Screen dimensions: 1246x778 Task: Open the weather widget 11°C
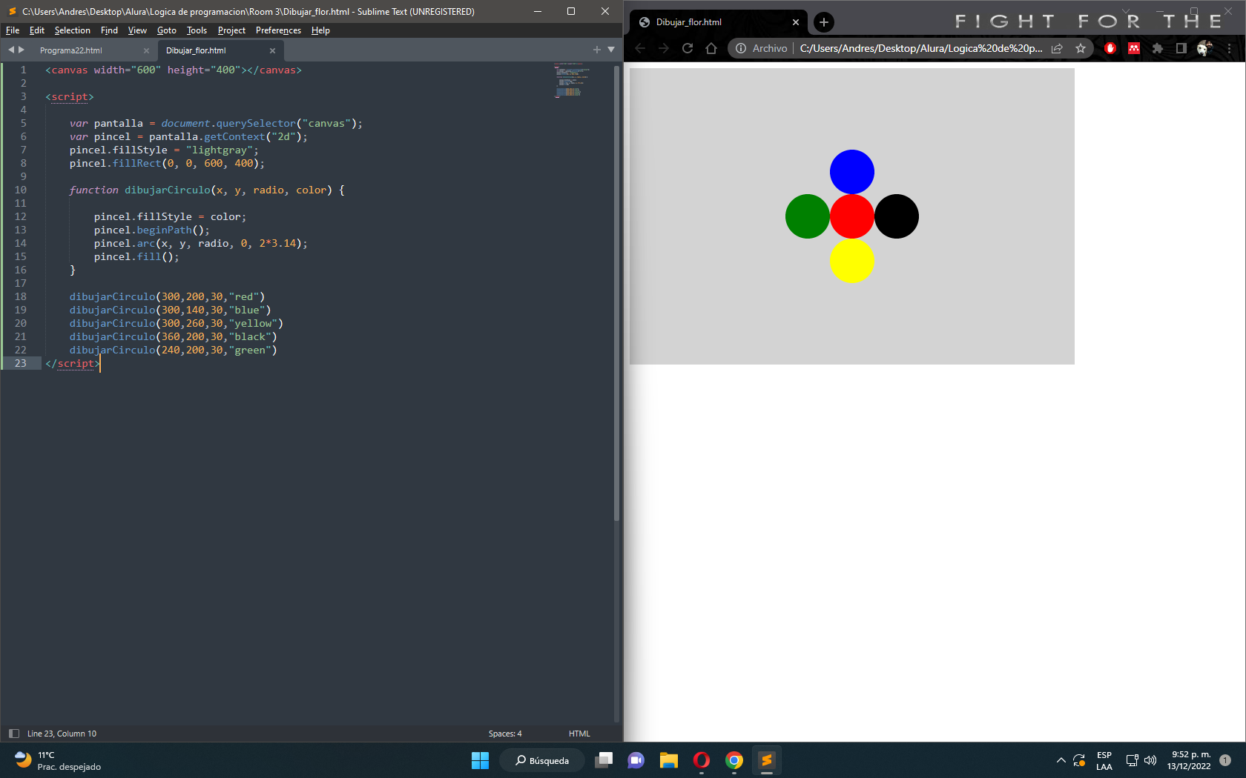coord(58,760)
